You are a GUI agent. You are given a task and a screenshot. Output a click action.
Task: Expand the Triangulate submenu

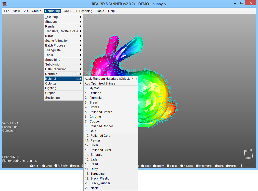coord(63,50)
